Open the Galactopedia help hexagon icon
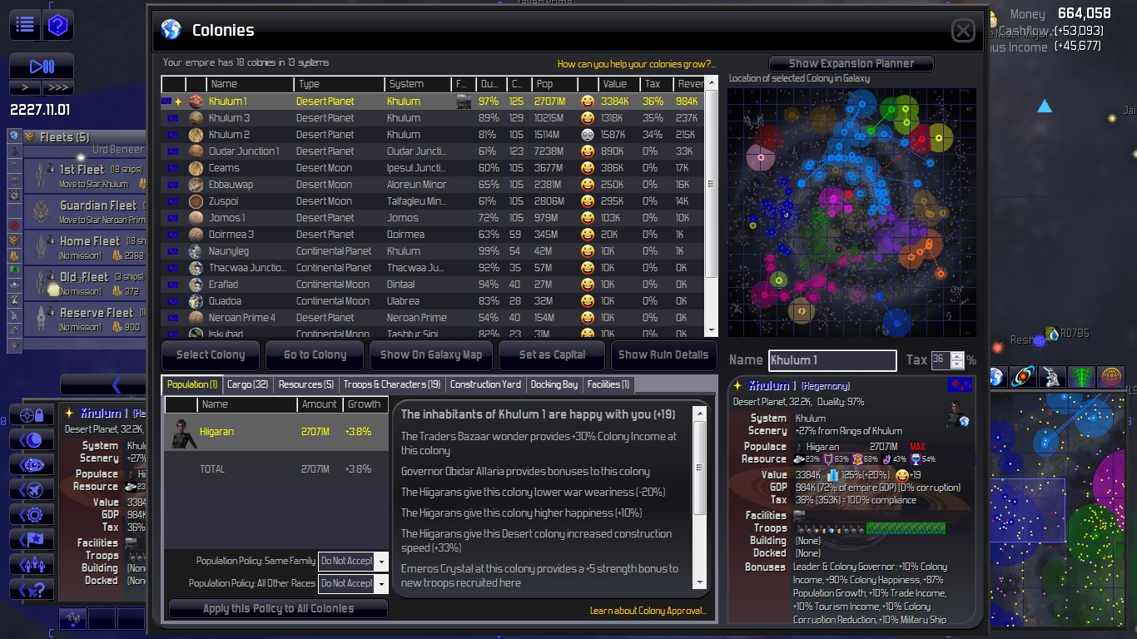Viewport: 1137px width, 639px height. click(58, 25)
